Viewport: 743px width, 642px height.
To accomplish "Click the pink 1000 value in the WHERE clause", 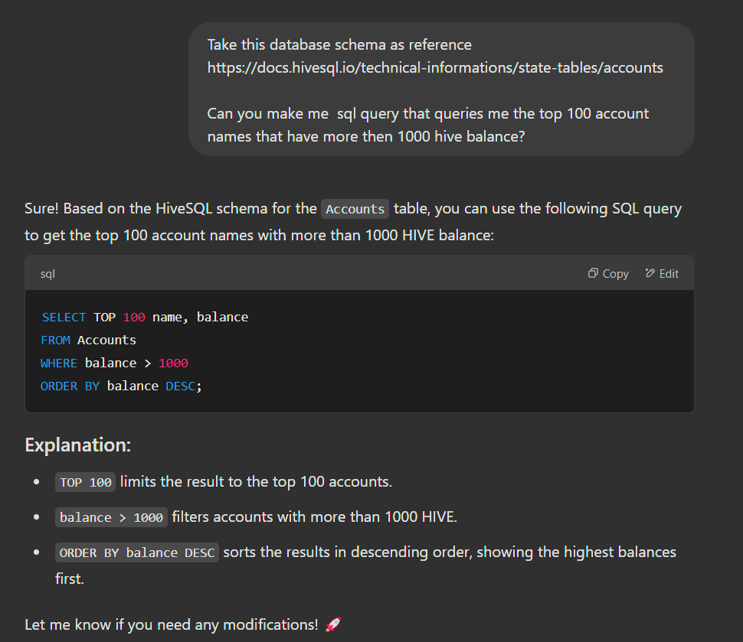I will pyautogui.click(x=173, y=363).
